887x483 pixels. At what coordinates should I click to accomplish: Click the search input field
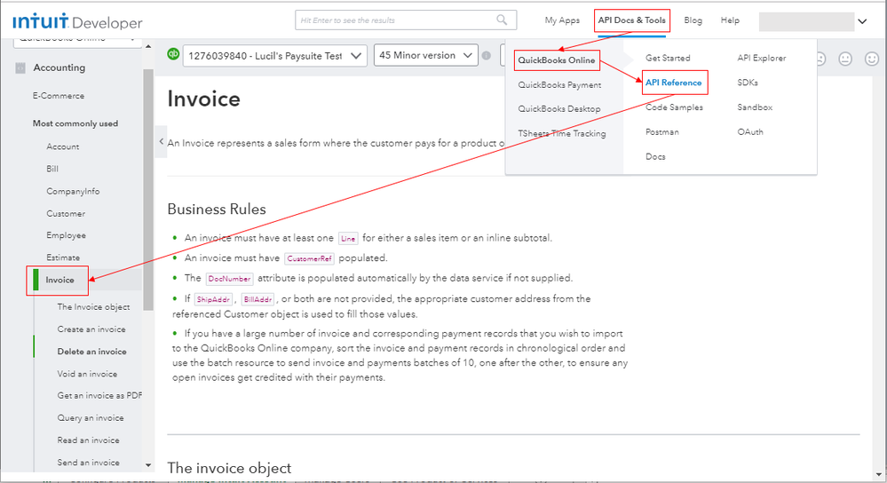click(x=406, y=20)
